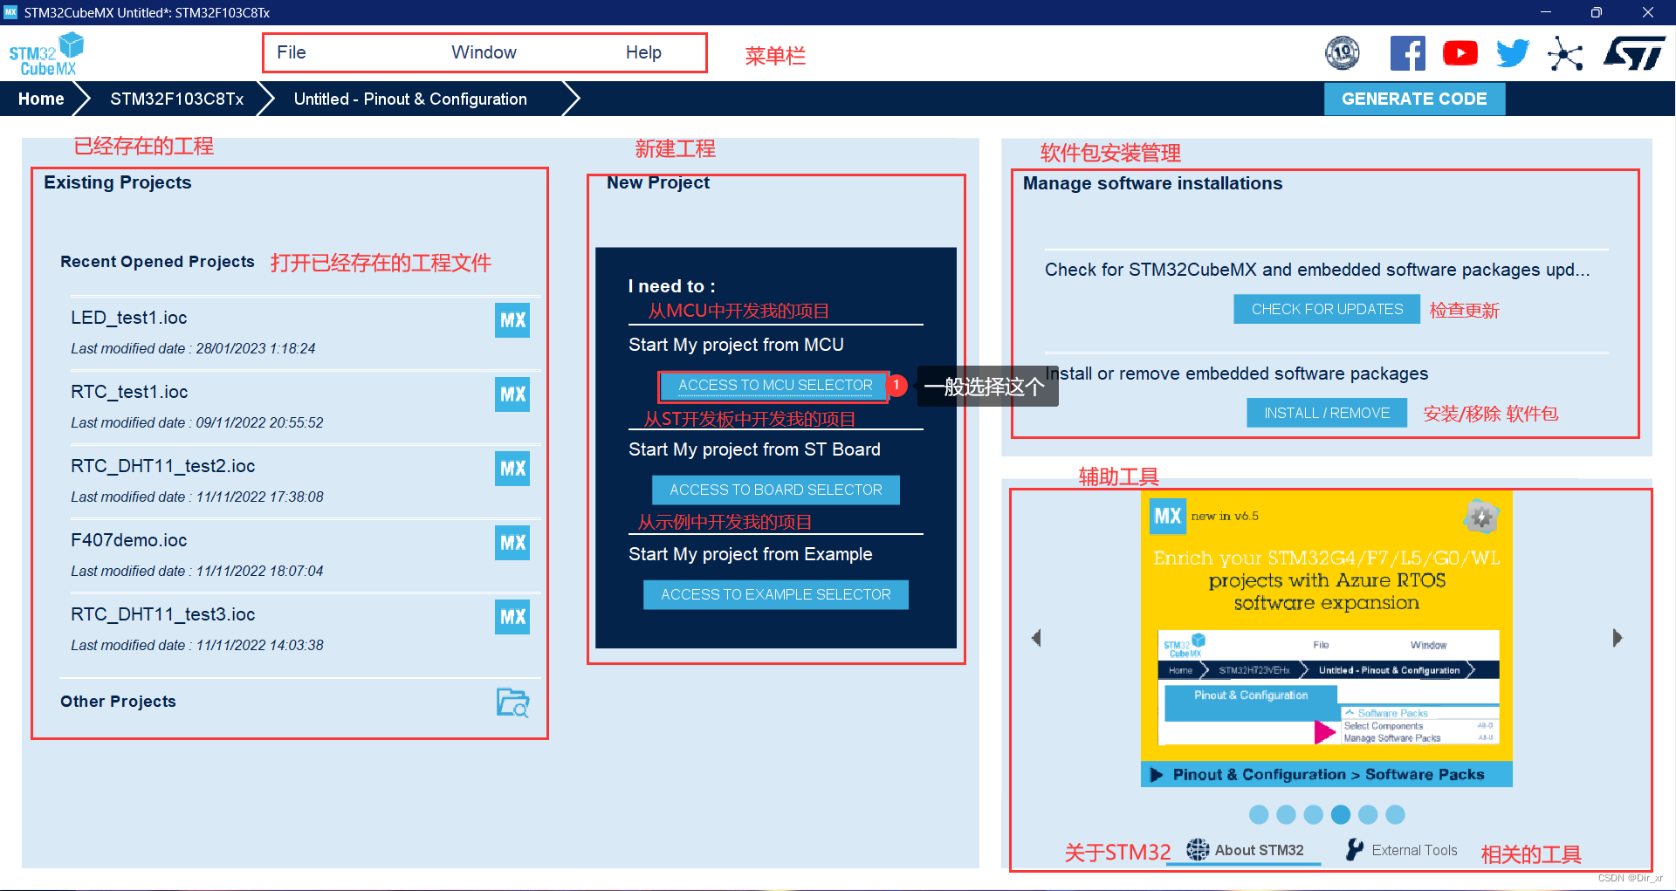Click the 10-year anniversary badge icon
Screen dimensions: 1676x891
[1343, 53]
